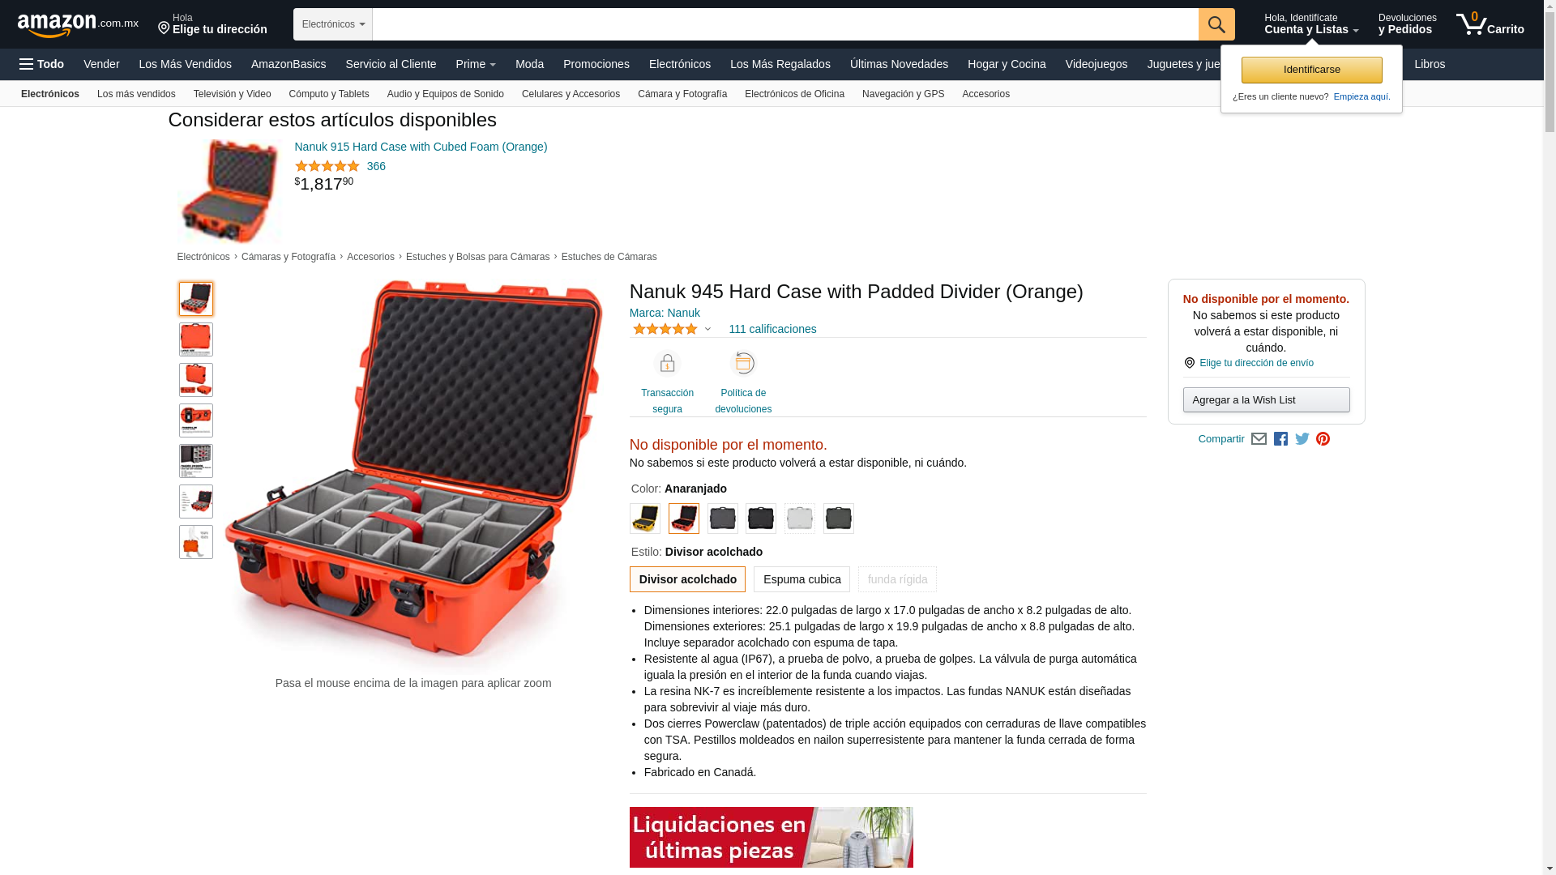Choose the yellow case color swatch
The height and width of the screenshot is (875, 1556).
tap(645, 519)
